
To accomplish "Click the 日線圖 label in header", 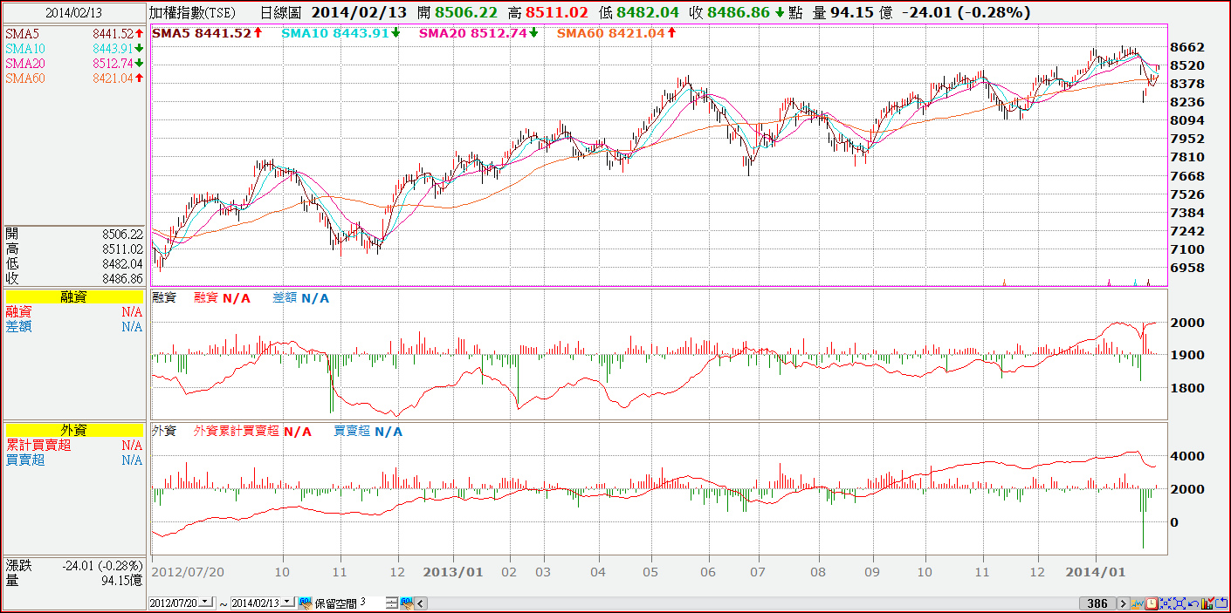I will (281, 12).
